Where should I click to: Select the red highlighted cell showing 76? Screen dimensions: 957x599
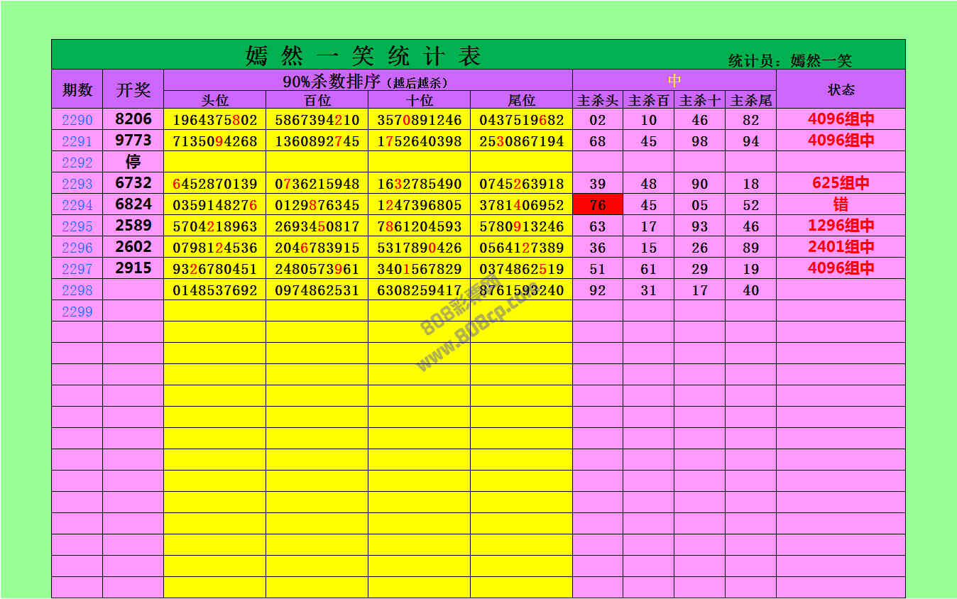tap(598, 205)
